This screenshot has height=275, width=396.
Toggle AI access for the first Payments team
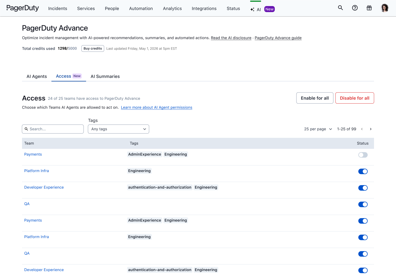(363, 155)
